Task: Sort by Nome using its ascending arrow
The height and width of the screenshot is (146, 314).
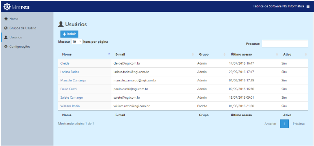Action: [x=109, y=54]
